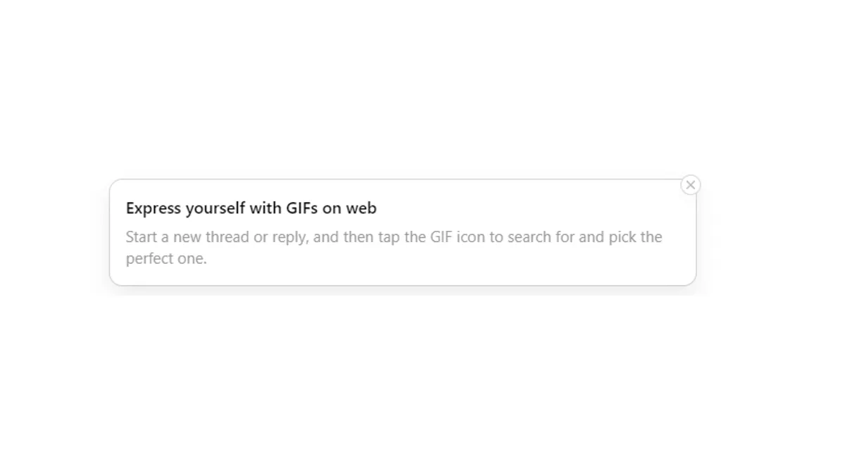Click the words "to search for"
845x475 pixels.
point(532,237)
